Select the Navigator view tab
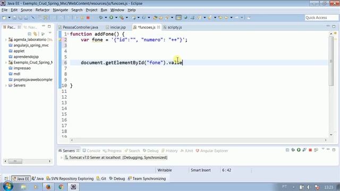Screen dimensions: 340x191 [x=30, y=27]
